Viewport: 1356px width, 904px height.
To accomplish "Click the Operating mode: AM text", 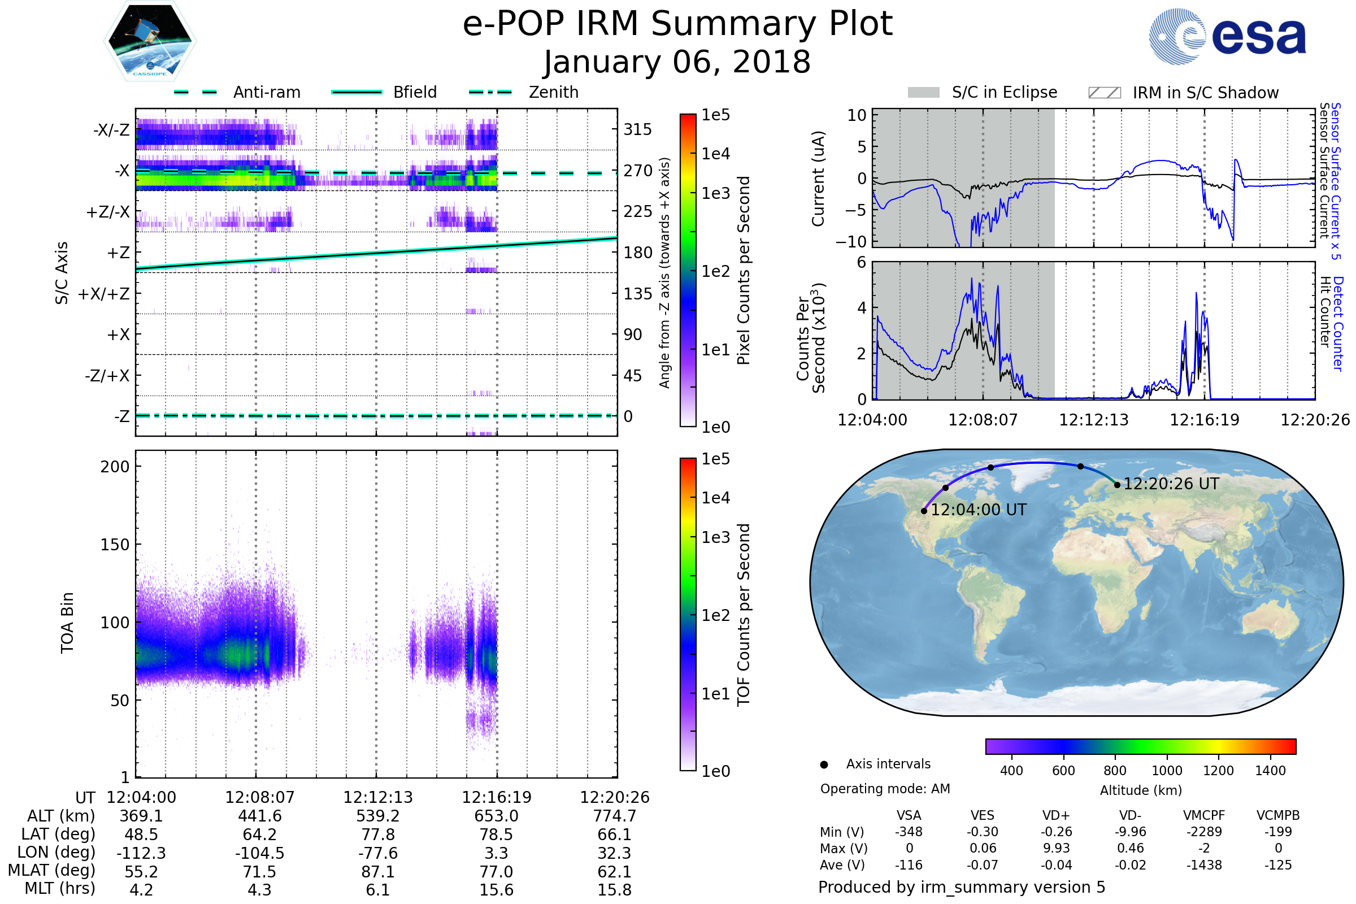I will pyautogui.click(x=885, y=789).
